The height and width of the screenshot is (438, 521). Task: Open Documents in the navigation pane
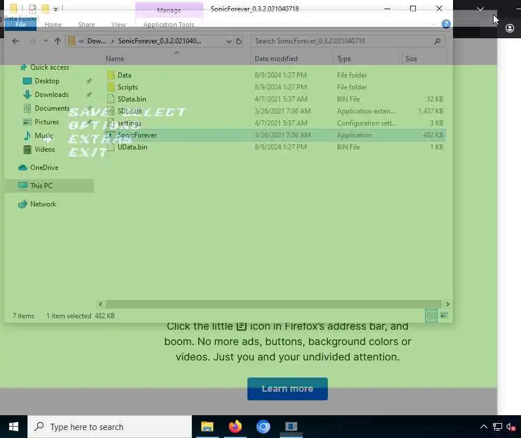point(52,108)
